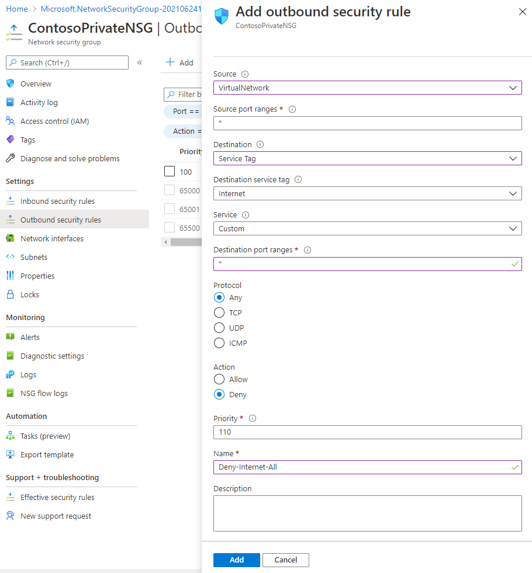Set the rule Action to Allow

pos(219,379)
